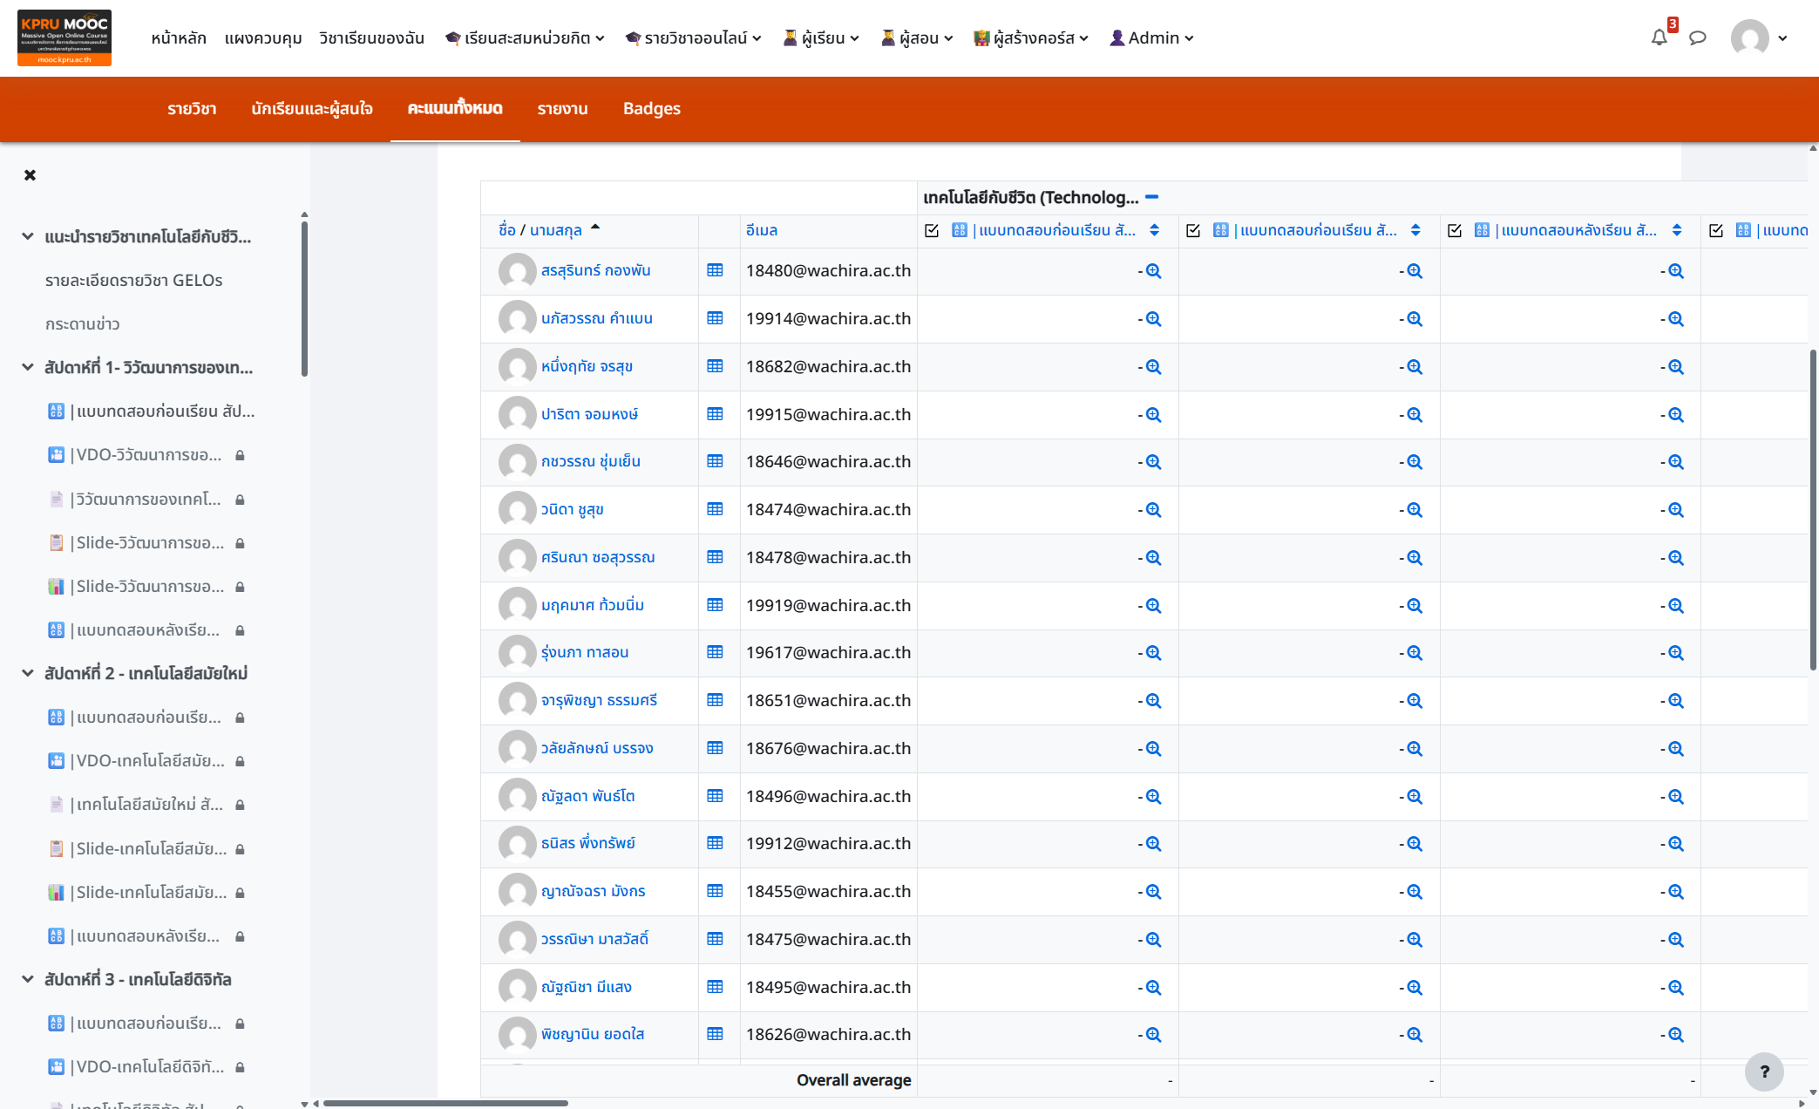Collapse the สัปดาห์ที่ 3 section chevron
The width and height of the screenshot is (1819, 1109).
point(28,979)
